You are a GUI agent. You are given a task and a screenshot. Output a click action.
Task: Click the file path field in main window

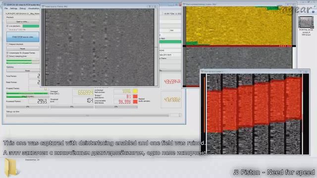[x=22, y=13]
